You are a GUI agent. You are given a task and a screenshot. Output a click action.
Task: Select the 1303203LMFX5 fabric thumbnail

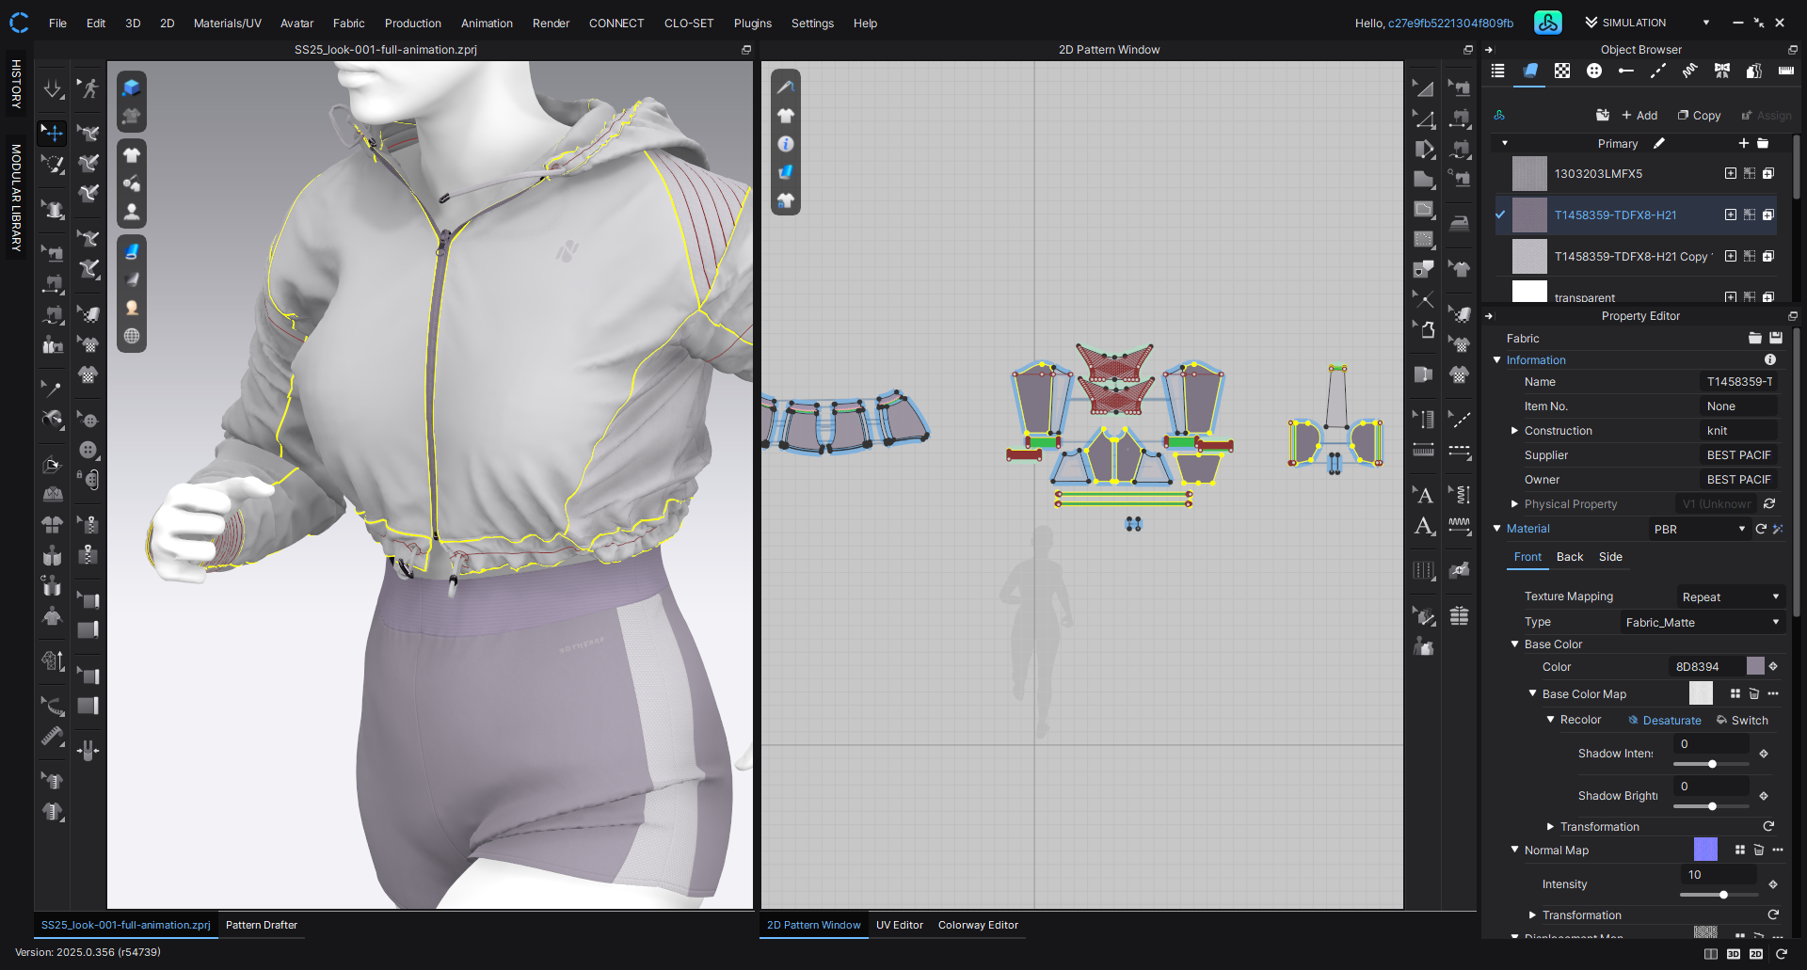(1528, 174)
